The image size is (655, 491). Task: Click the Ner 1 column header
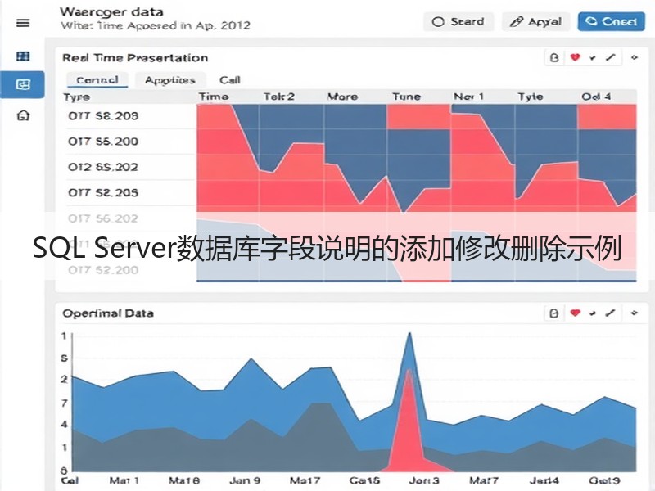tap(468, 97)
